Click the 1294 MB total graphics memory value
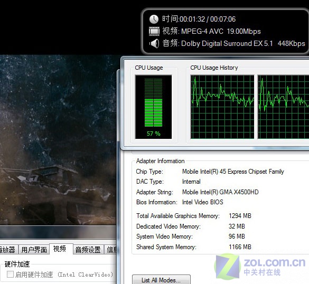 (x=240, y=216)
